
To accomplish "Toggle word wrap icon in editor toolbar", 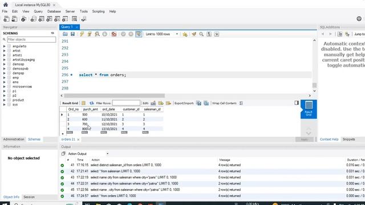I will coord(217,34).
